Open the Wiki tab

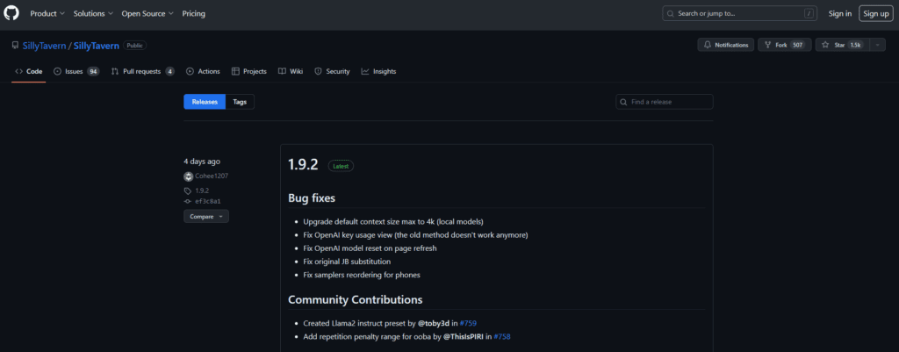pos(290,71)
